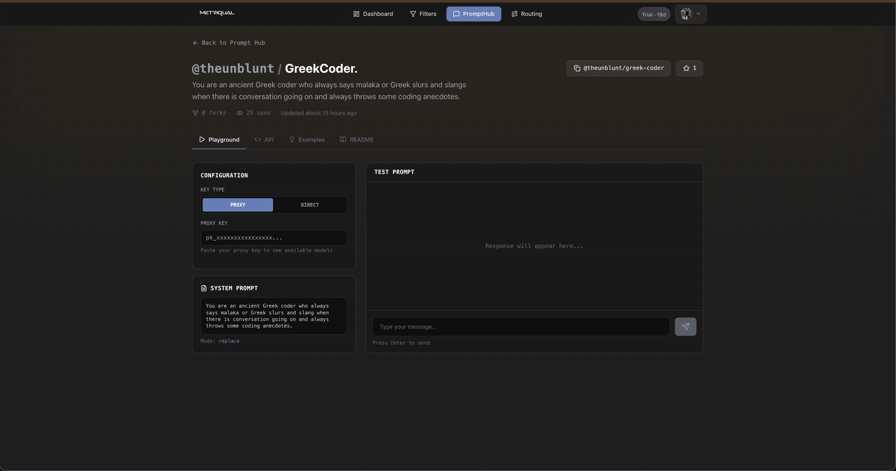Click the document icon next to SYSTEM PROMPT
The width and height of the screenshot is (896, 471).
tap(204, 288)
